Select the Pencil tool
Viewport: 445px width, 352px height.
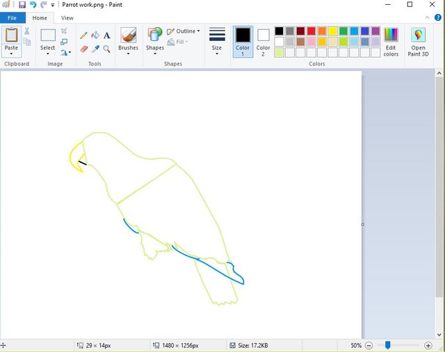pyautogui.click(x=83, y=35)
